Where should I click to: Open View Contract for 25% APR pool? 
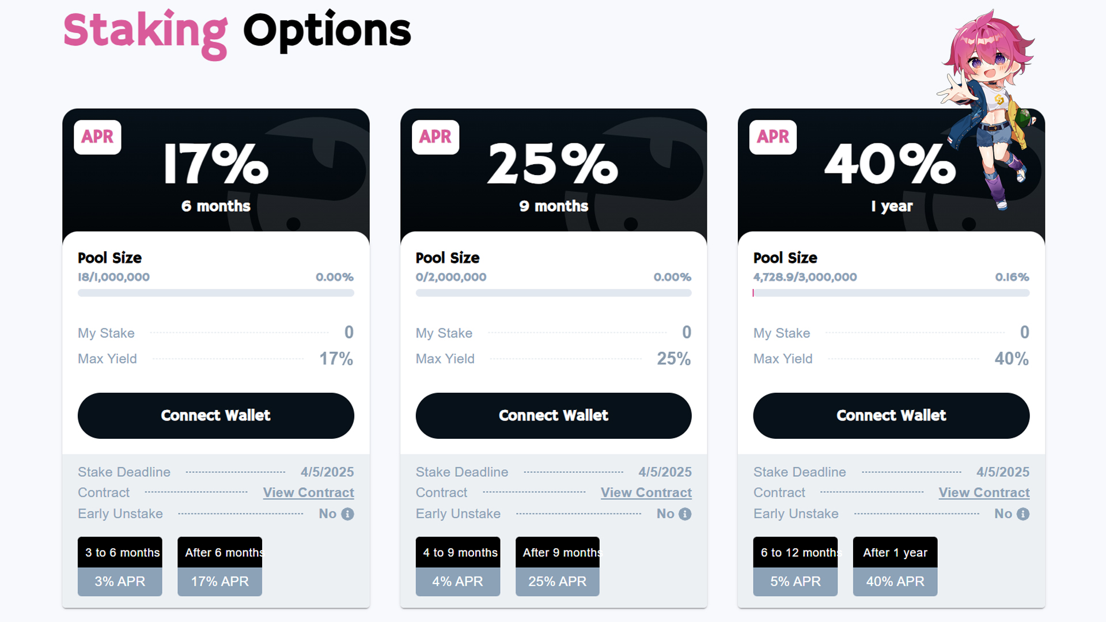point(646,493)
